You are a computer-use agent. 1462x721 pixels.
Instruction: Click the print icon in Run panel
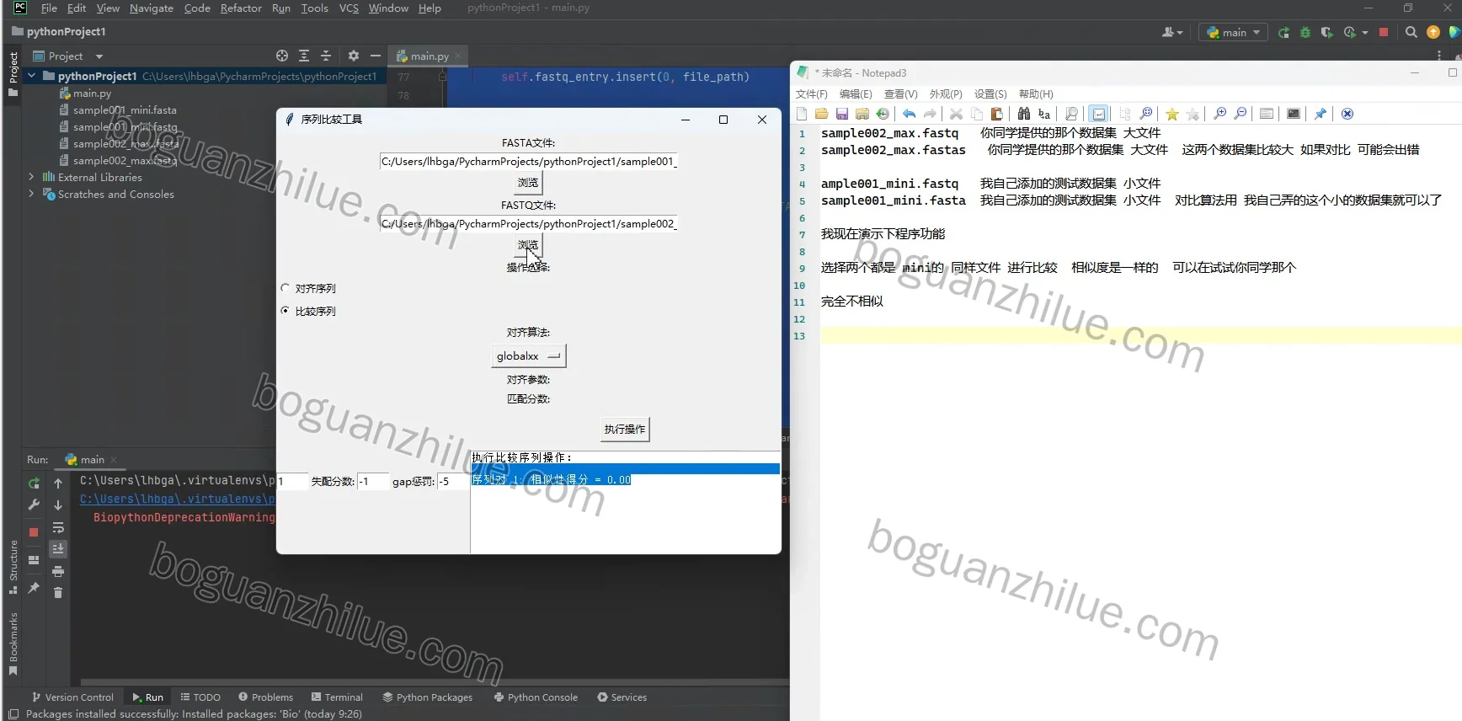58,571
